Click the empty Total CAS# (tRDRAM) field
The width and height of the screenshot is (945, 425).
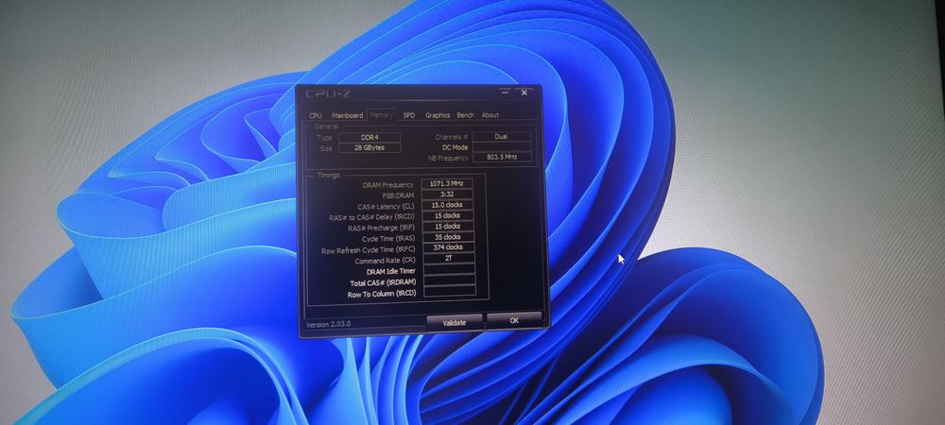click(450, 280)
